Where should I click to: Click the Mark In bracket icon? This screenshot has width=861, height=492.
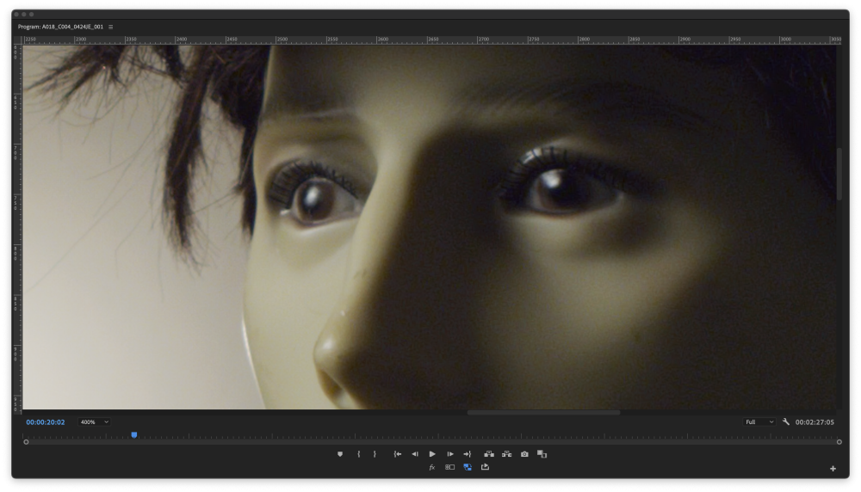358,454
